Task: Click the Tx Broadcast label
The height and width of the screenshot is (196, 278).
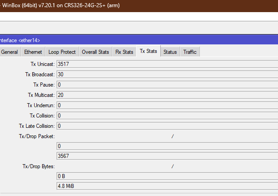Action: [40, 74]
